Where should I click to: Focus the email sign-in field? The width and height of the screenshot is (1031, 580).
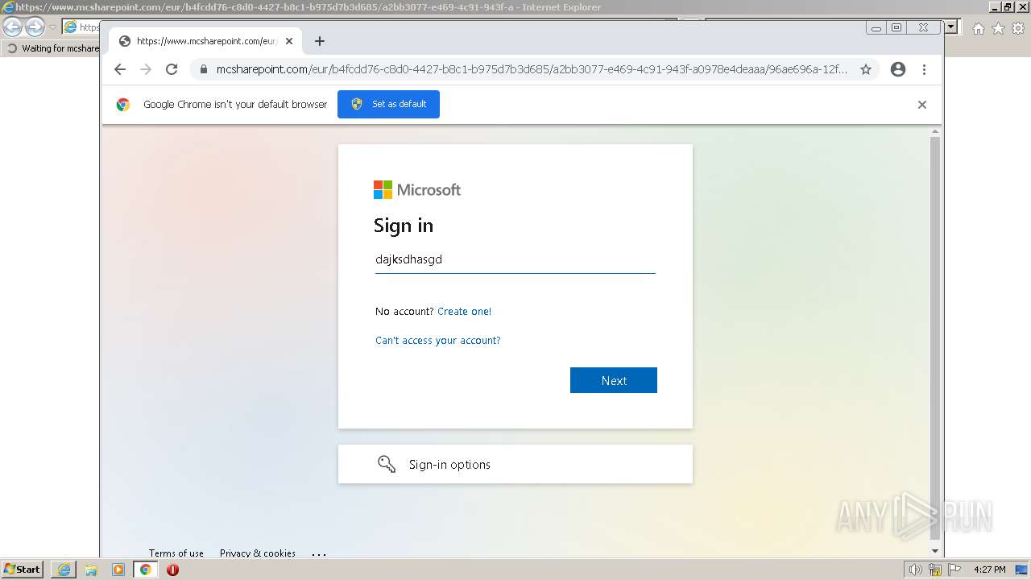pyautogui.click(x=515, y=259)
